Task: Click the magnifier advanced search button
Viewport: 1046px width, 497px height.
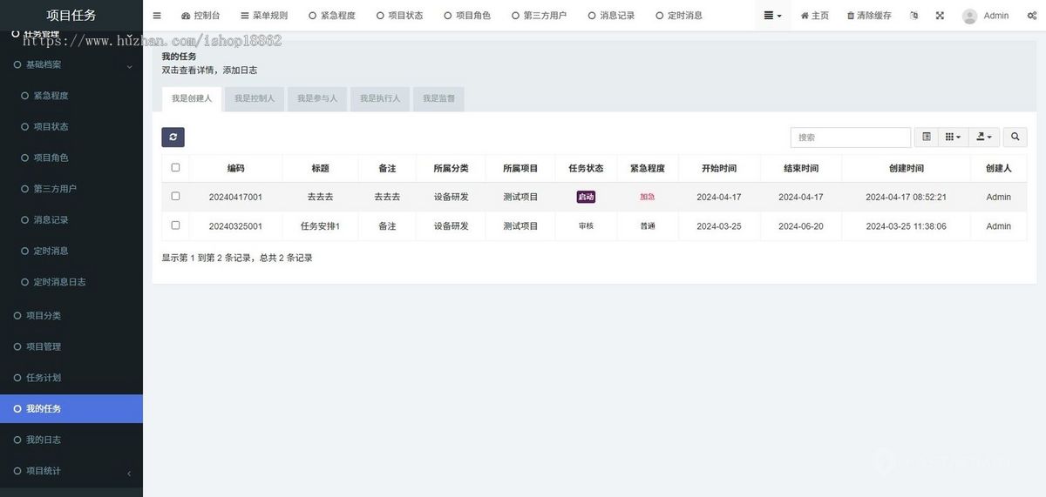Action: point(1015,137)
